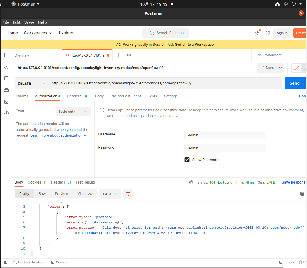Toggle line wrap icon in response
307x268 pixels.
pos(128,194)
